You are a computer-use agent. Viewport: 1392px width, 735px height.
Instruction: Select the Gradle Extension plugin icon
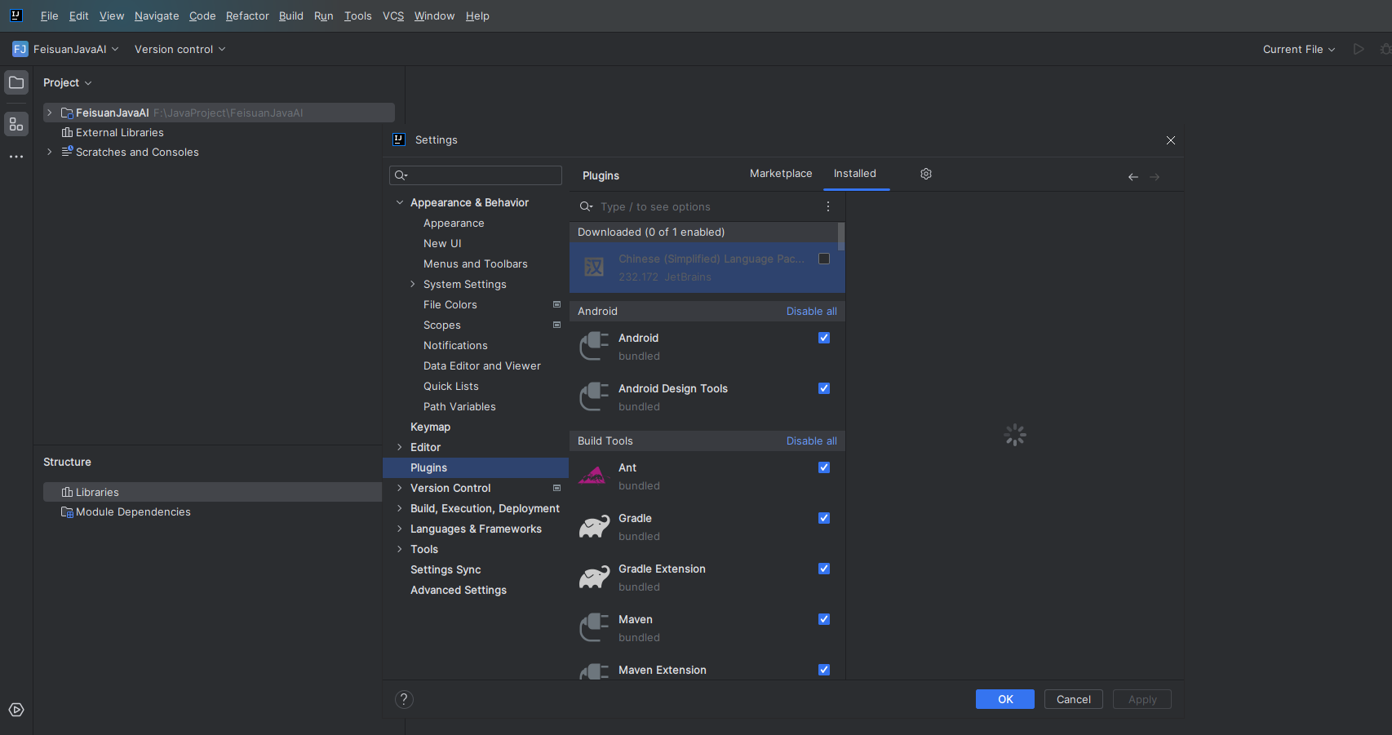tap(594, 577)
